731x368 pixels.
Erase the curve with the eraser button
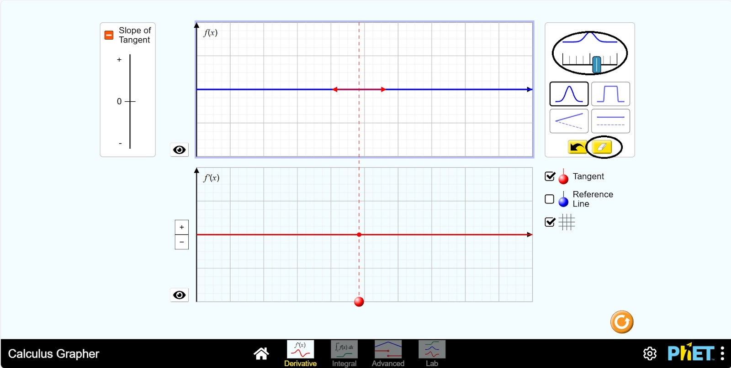click(602, 147)
